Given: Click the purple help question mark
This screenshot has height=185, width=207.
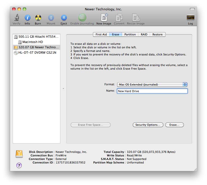Looking at the screenshot, I should [19, 165].
